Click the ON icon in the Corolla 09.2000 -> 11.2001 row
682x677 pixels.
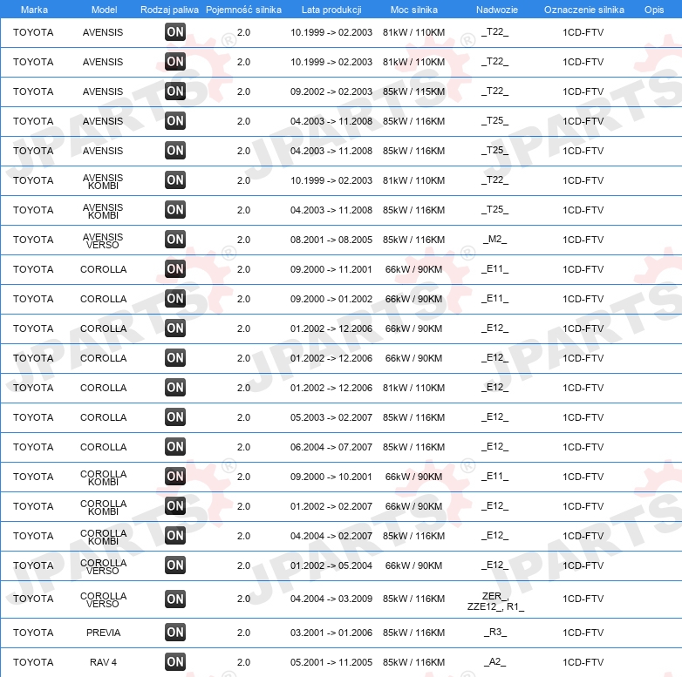coord(175,268)
